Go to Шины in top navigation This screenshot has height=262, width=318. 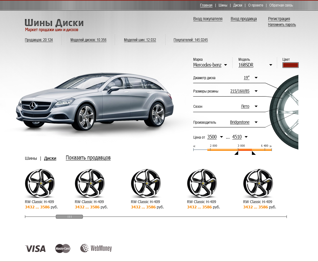pyautogui.click(x=223, y=5)
